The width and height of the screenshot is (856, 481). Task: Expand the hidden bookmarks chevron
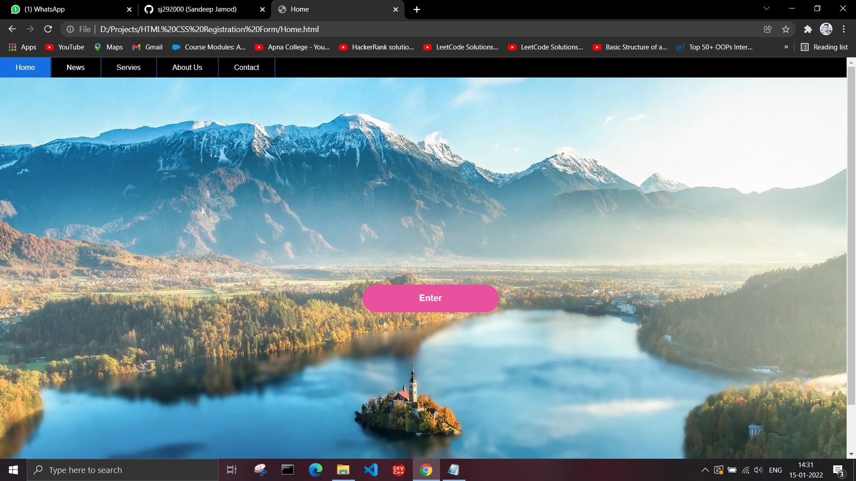786,47
